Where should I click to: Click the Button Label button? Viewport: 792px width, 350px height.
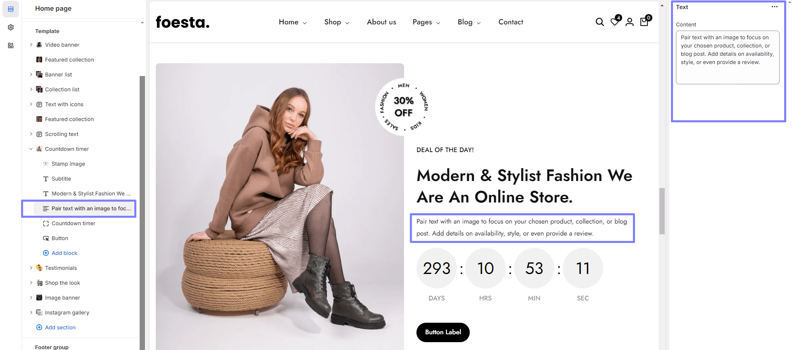[x=443, y=332]
